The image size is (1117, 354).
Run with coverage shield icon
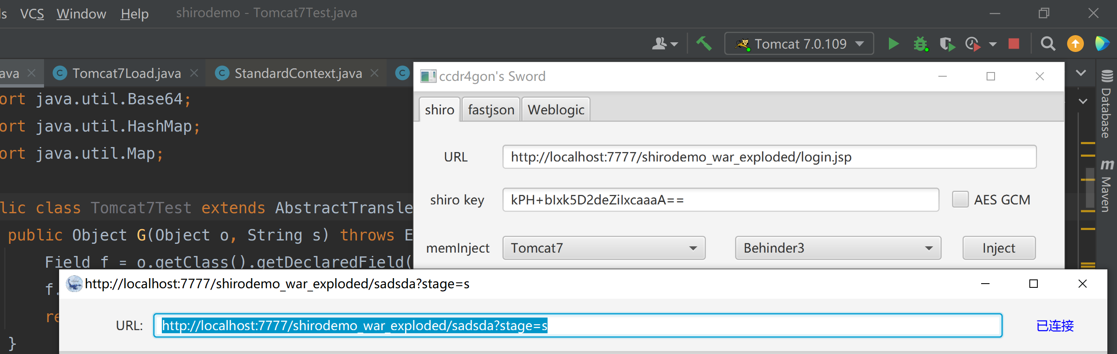(x=947, y=44)
